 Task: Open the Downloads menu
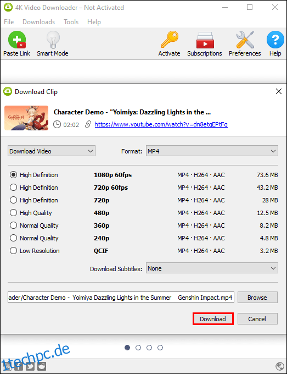click(x=39, y=22)
